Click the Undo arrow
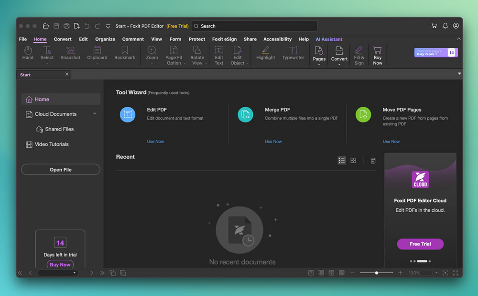478x296 pixels. (x=87, y=26)
